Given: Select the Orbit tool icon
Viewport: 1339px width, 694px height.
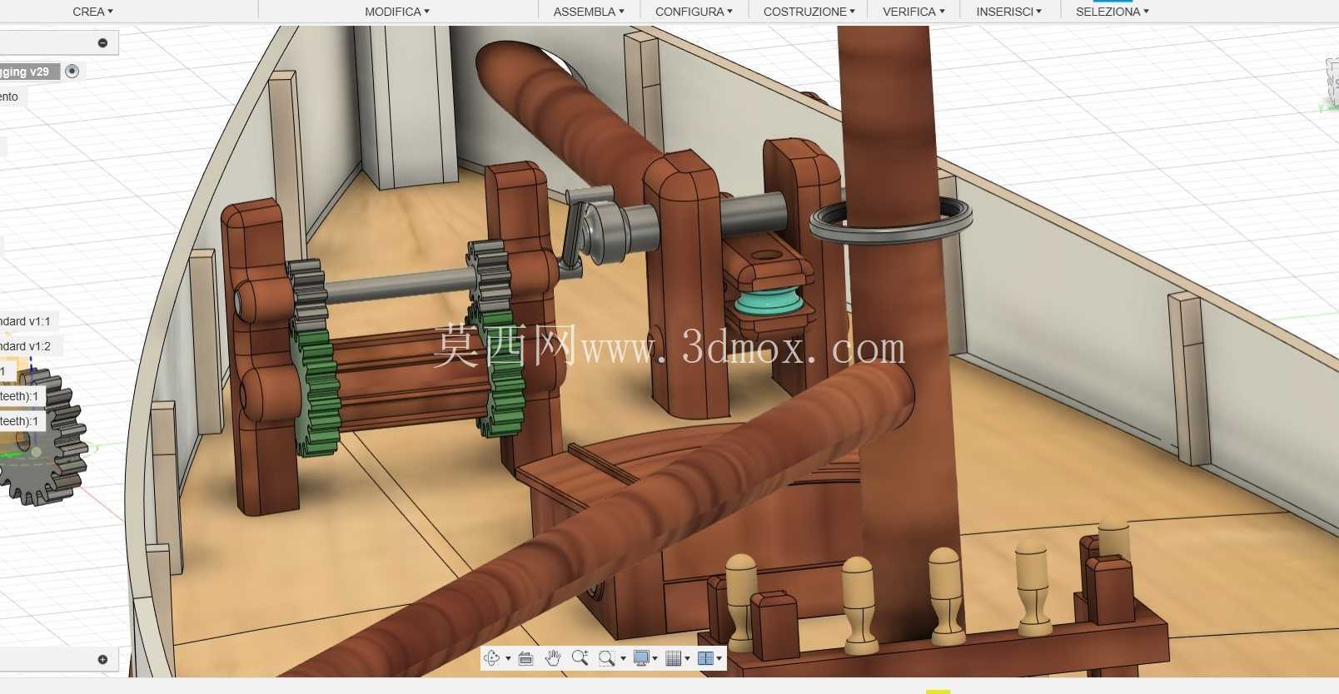Looking at the screenshot, I should point(491,657).
